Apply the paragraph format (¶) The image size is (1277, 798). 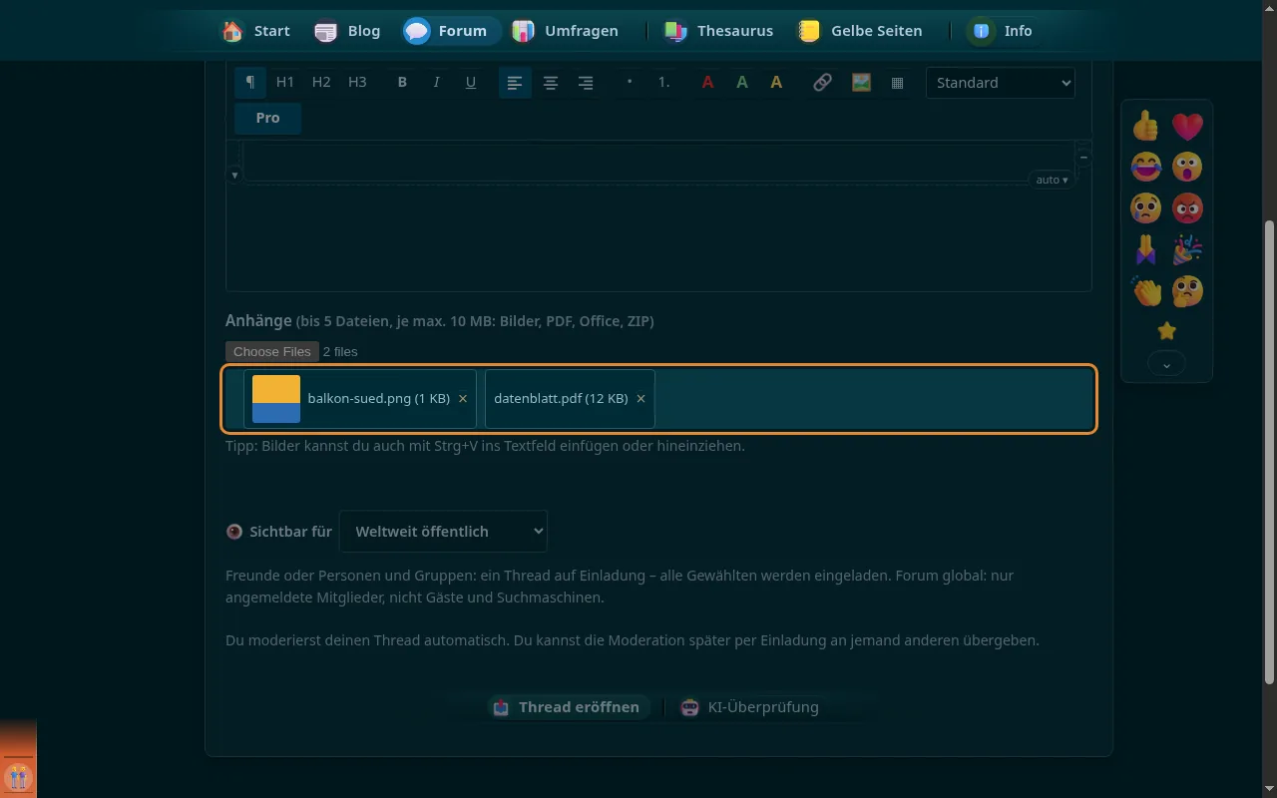coord(250,83)
